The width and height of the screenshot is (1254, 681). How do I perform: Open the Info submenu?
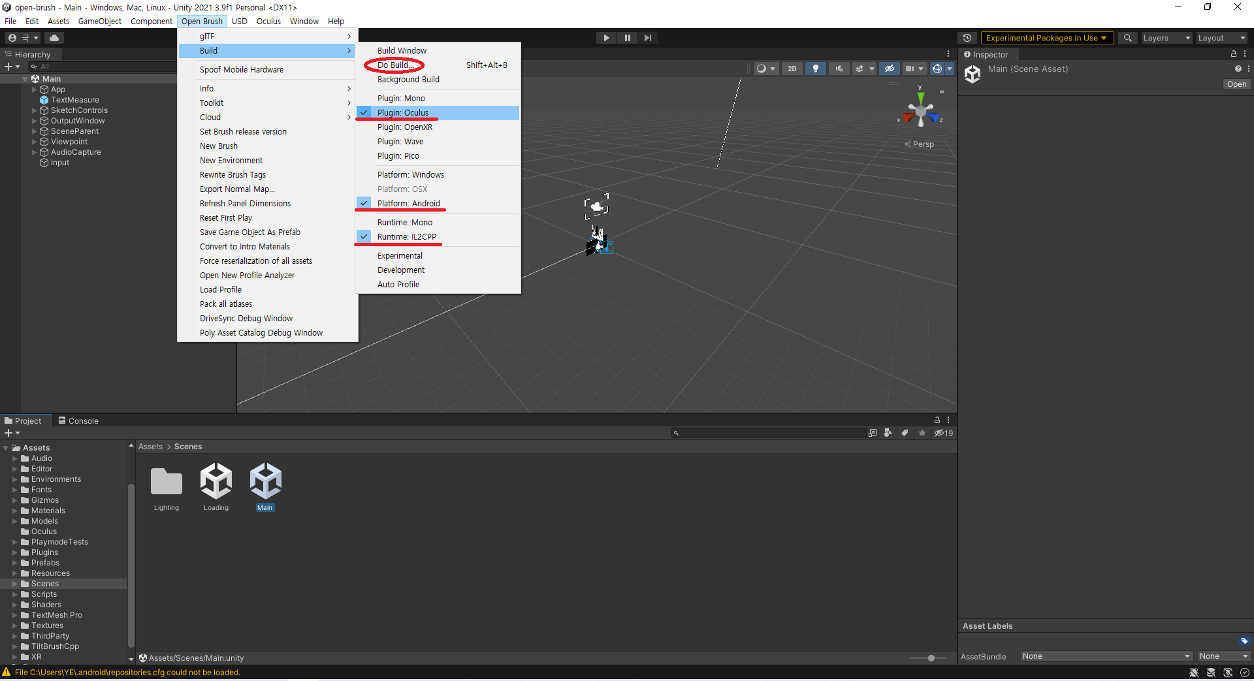click(268, 89)
